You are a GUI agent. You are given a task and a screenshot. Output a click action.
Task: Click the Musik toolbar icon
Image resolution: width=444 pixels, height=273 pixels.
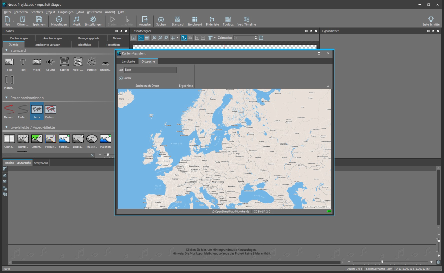(76, 19)
